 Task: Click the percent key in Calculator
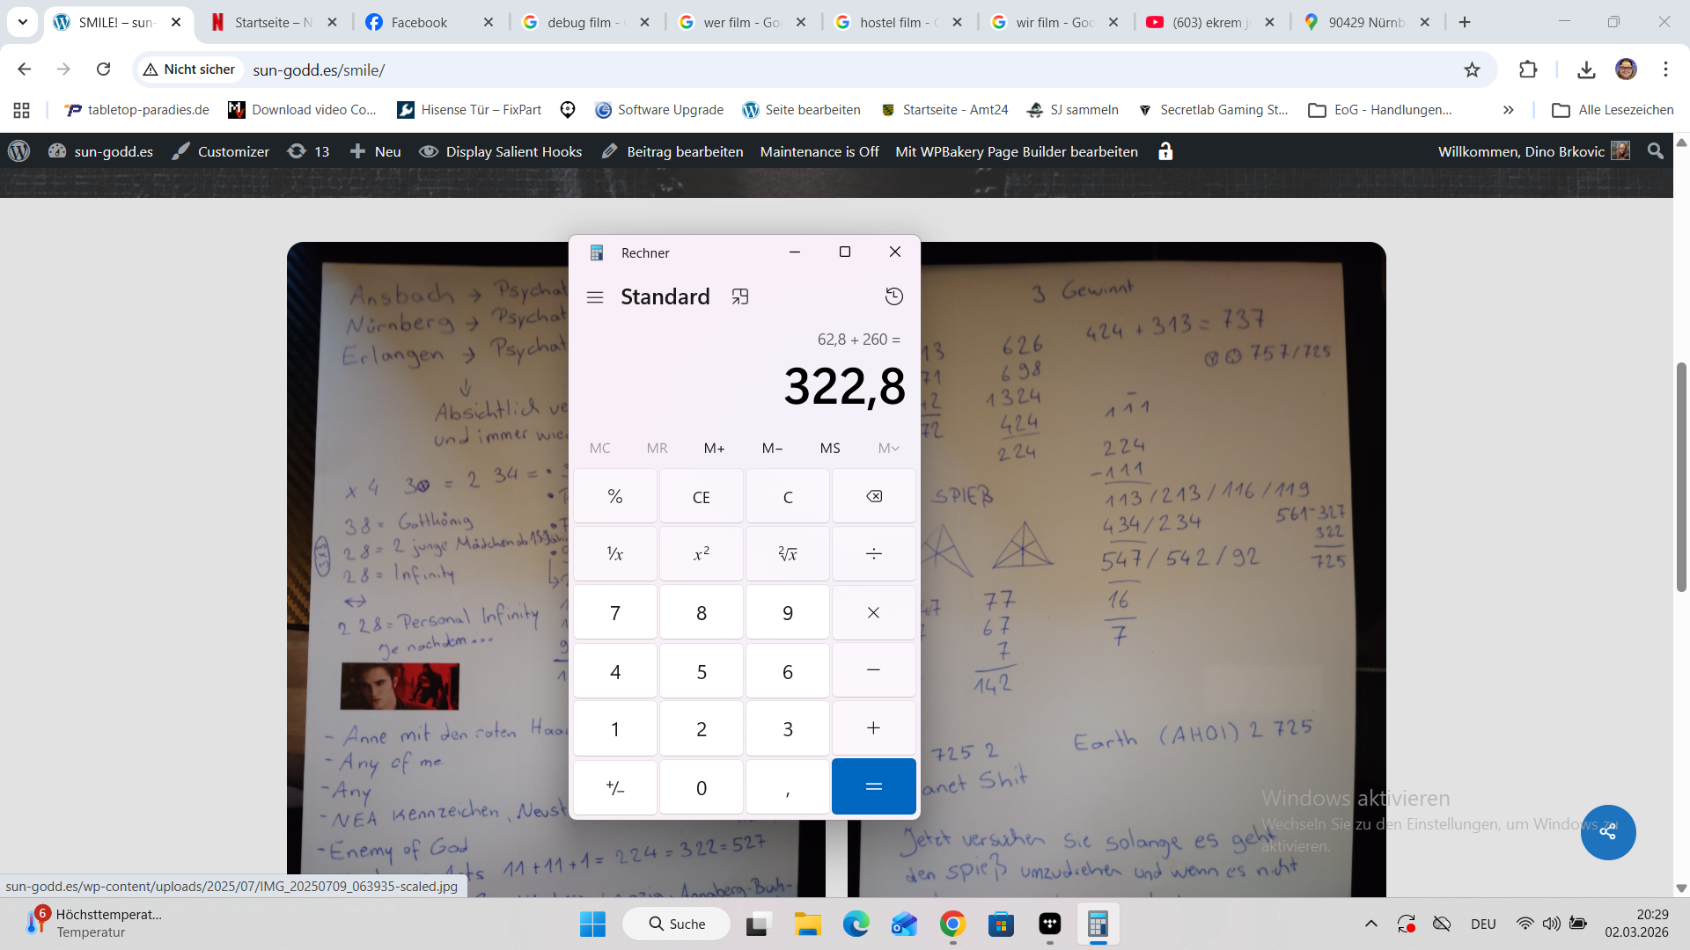(x=615, y=496)
